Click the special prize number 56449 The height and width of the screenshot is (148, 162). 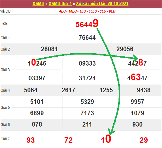tap(87, 24)
